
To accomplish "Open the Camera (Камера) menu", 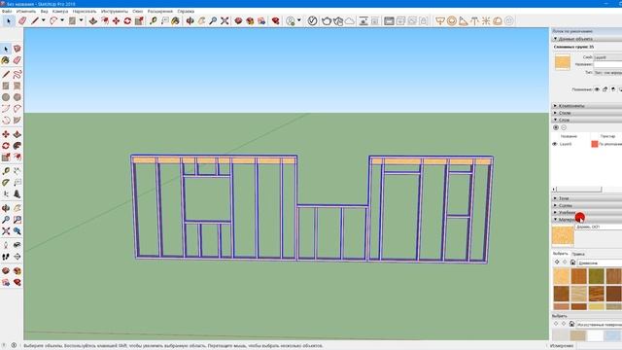I will pos(60,11).
